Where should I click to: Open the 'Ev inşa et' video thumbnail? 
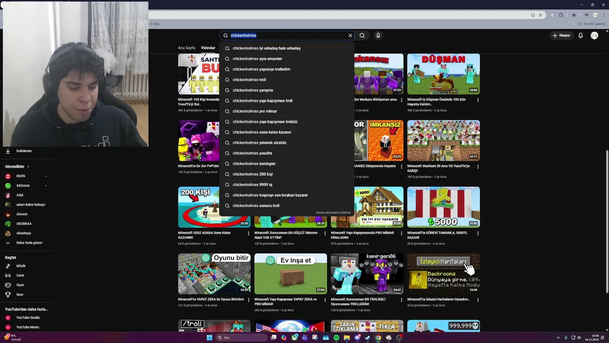click(291, 274)
